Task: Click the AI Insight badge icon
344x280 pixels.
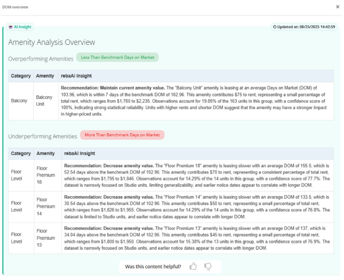Action: point(11,27)
